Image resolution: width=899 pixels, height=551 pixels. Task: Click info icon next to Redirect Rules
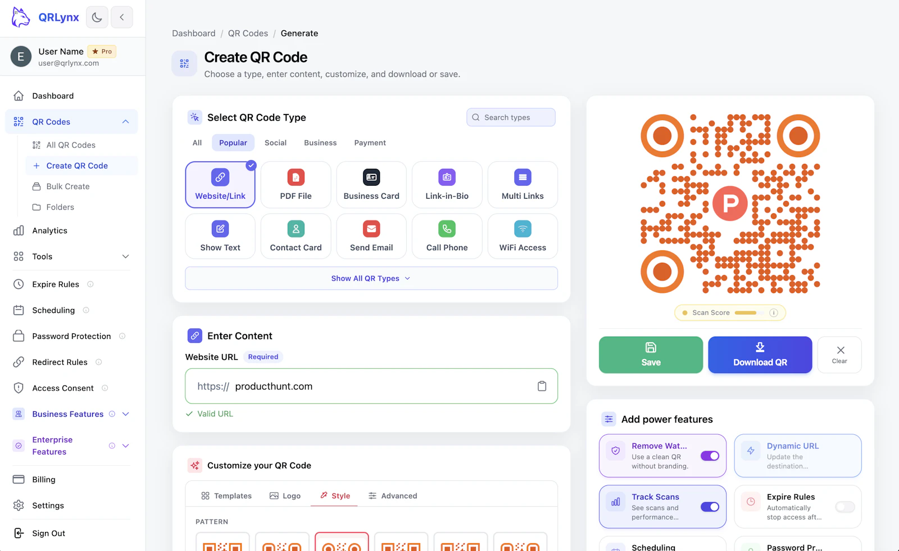[x=99, y=362]
